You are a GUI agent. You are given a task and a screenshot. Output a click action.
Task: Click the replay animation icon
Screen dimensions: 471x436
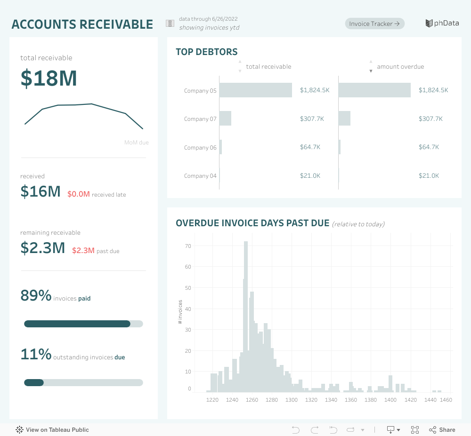point(350,430)
